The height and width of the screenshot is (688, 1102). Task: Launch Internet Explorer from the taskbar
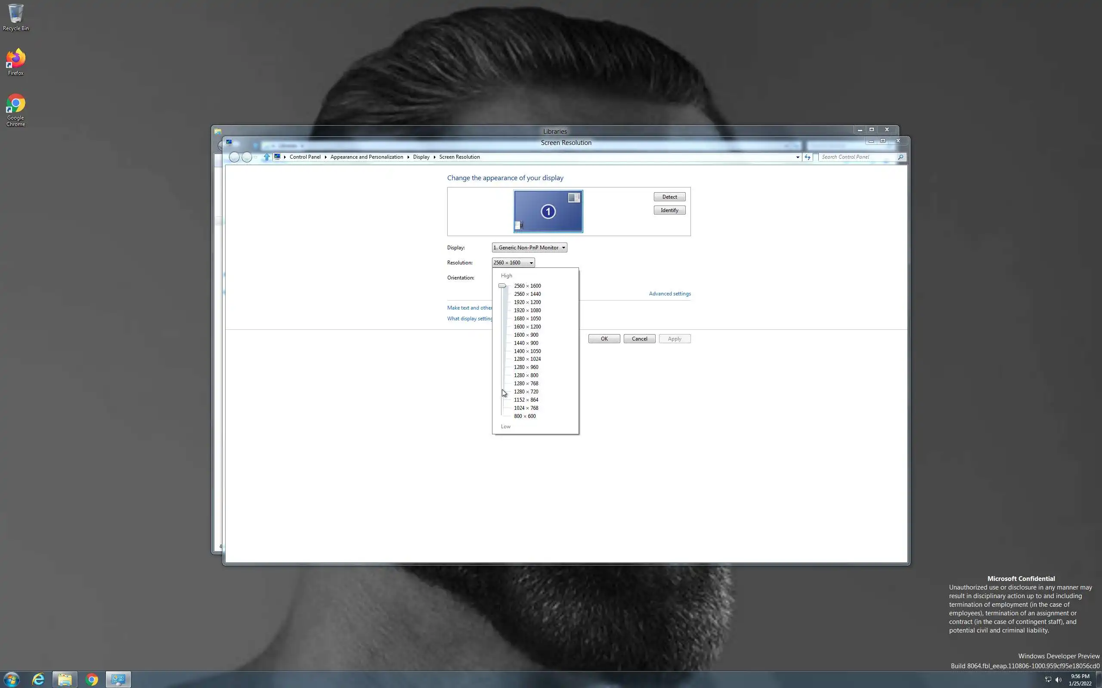click(x=38, y=679)
